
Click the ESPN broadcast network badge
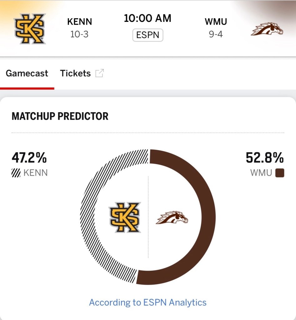pyautogui.click(x=148, y=35)
